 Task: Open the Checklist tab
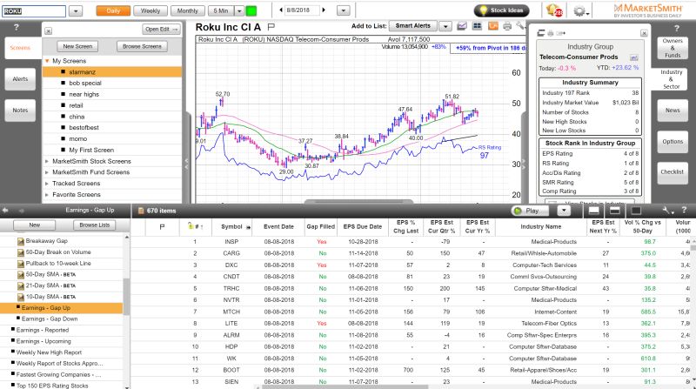(673, 171)
